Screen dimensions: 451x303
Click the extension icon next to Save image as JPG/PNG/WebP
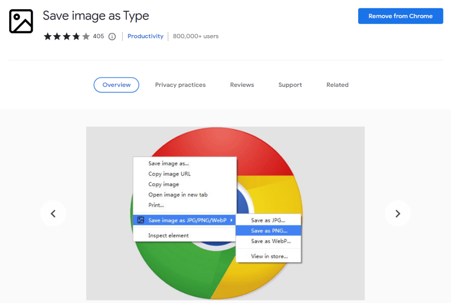(141, 220)
